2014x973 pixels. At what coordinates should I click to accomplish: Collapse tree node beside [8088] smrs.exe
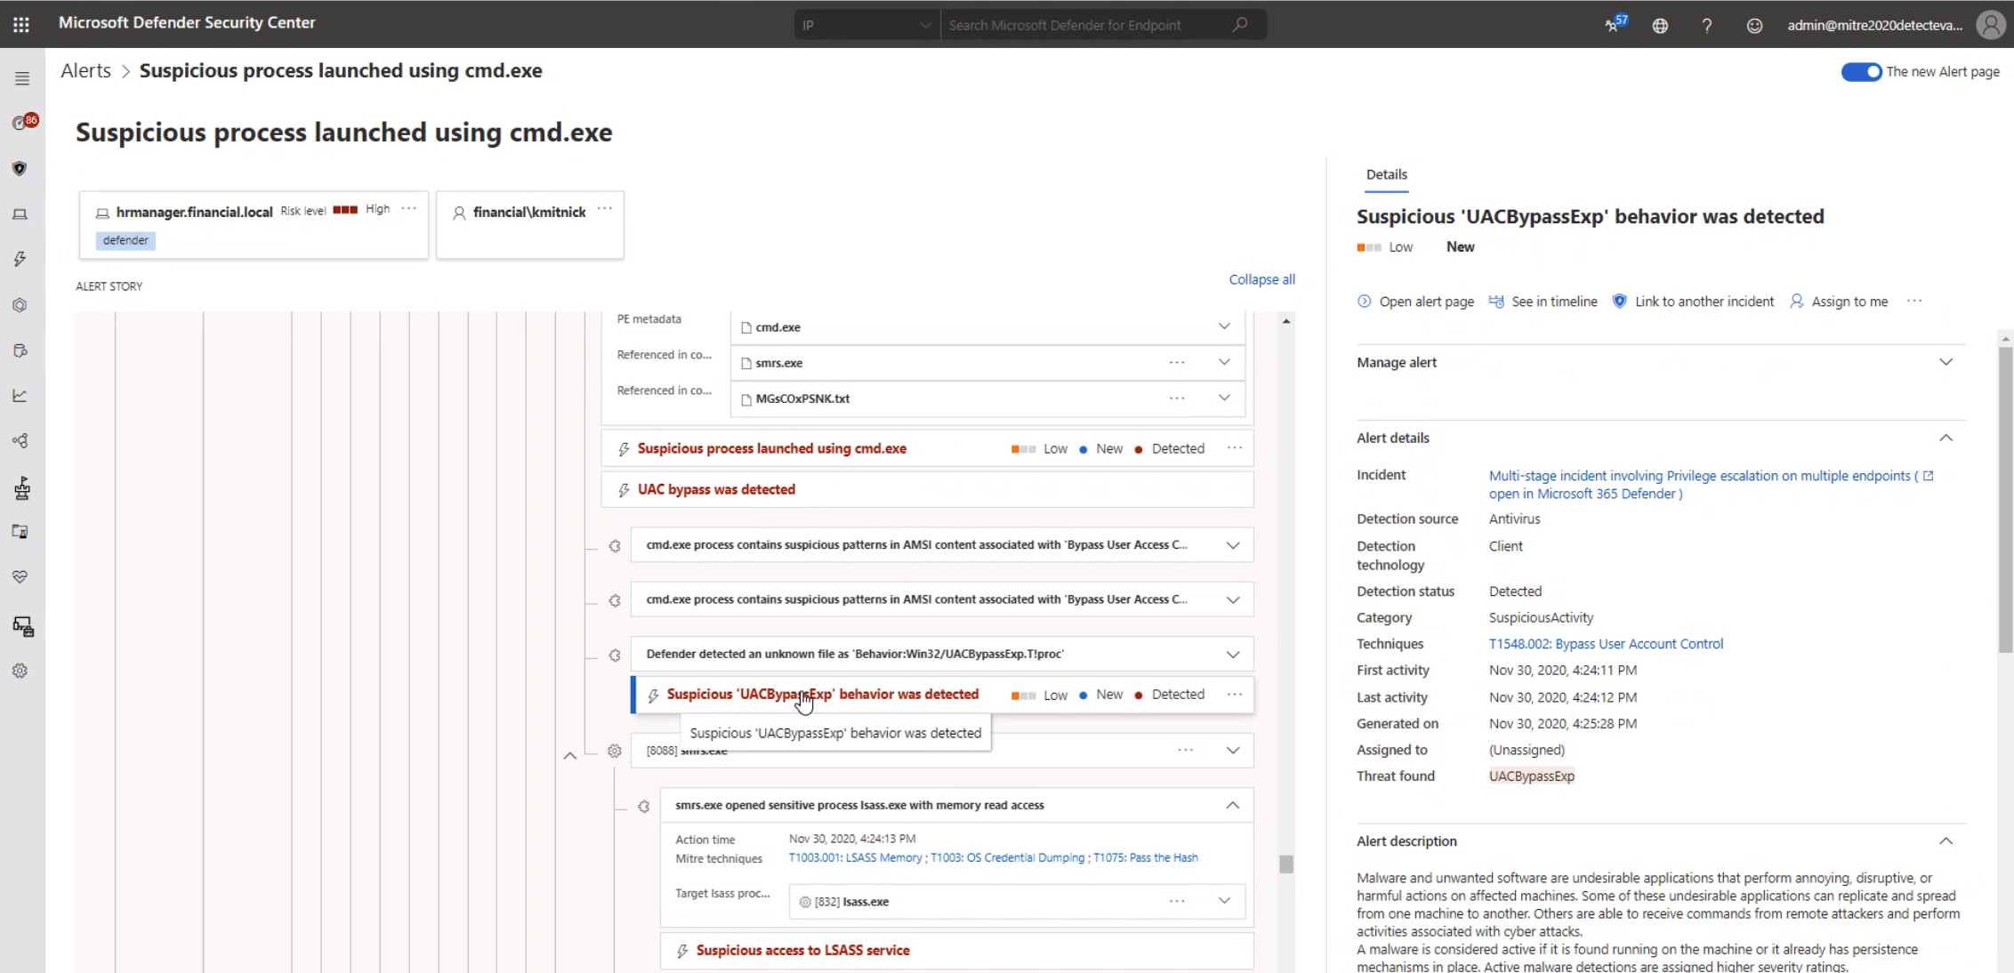pos(570,755)
